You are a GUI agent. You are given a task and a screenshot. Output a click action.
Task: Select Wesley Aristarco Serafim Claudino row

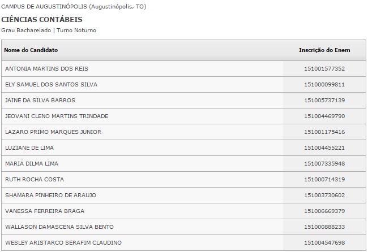click(63, 243)
